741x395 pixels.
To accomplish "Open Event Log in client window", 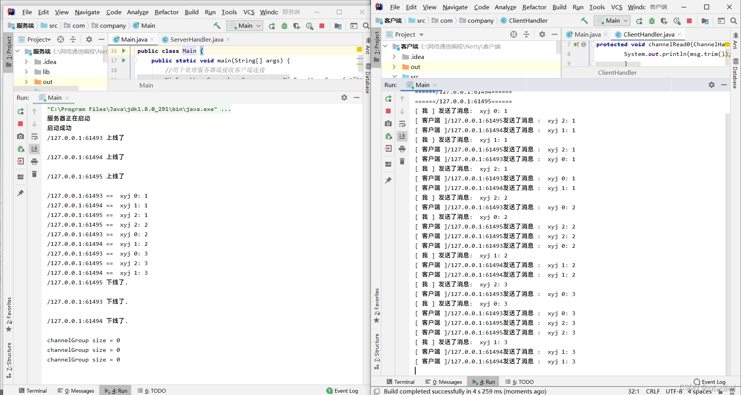I will [710, 382].
